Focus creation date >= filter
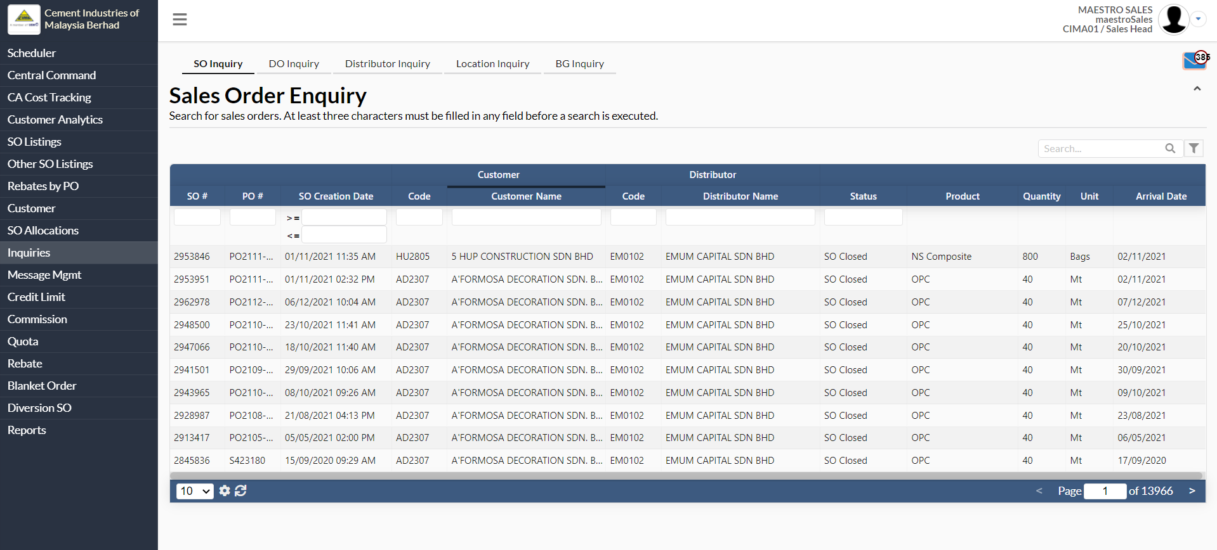 coord(344,217)
